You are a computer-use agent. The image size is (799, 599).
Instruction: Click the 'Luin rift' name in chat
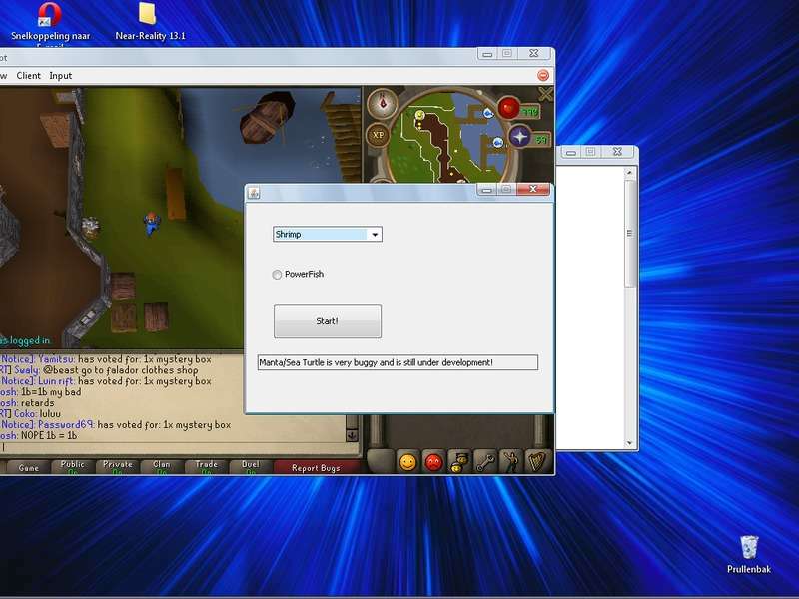[x=57, y=381]
